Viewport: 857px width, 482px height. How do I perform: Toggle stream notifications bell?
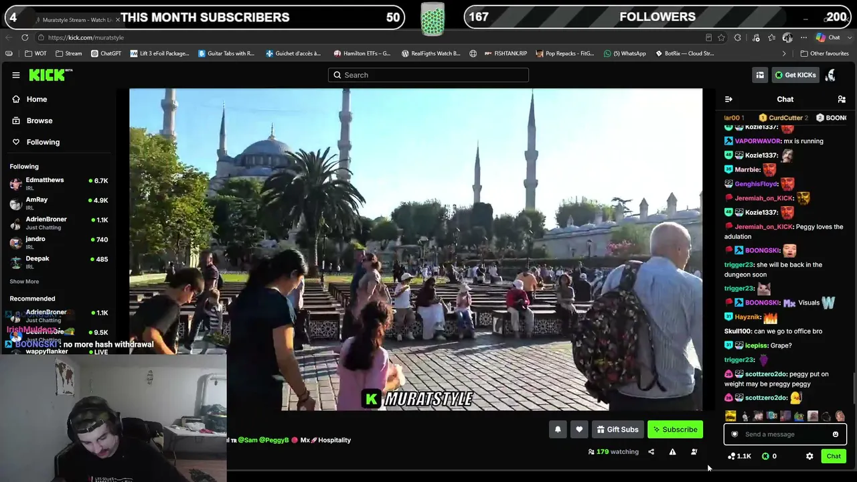(x=558, y=430)
